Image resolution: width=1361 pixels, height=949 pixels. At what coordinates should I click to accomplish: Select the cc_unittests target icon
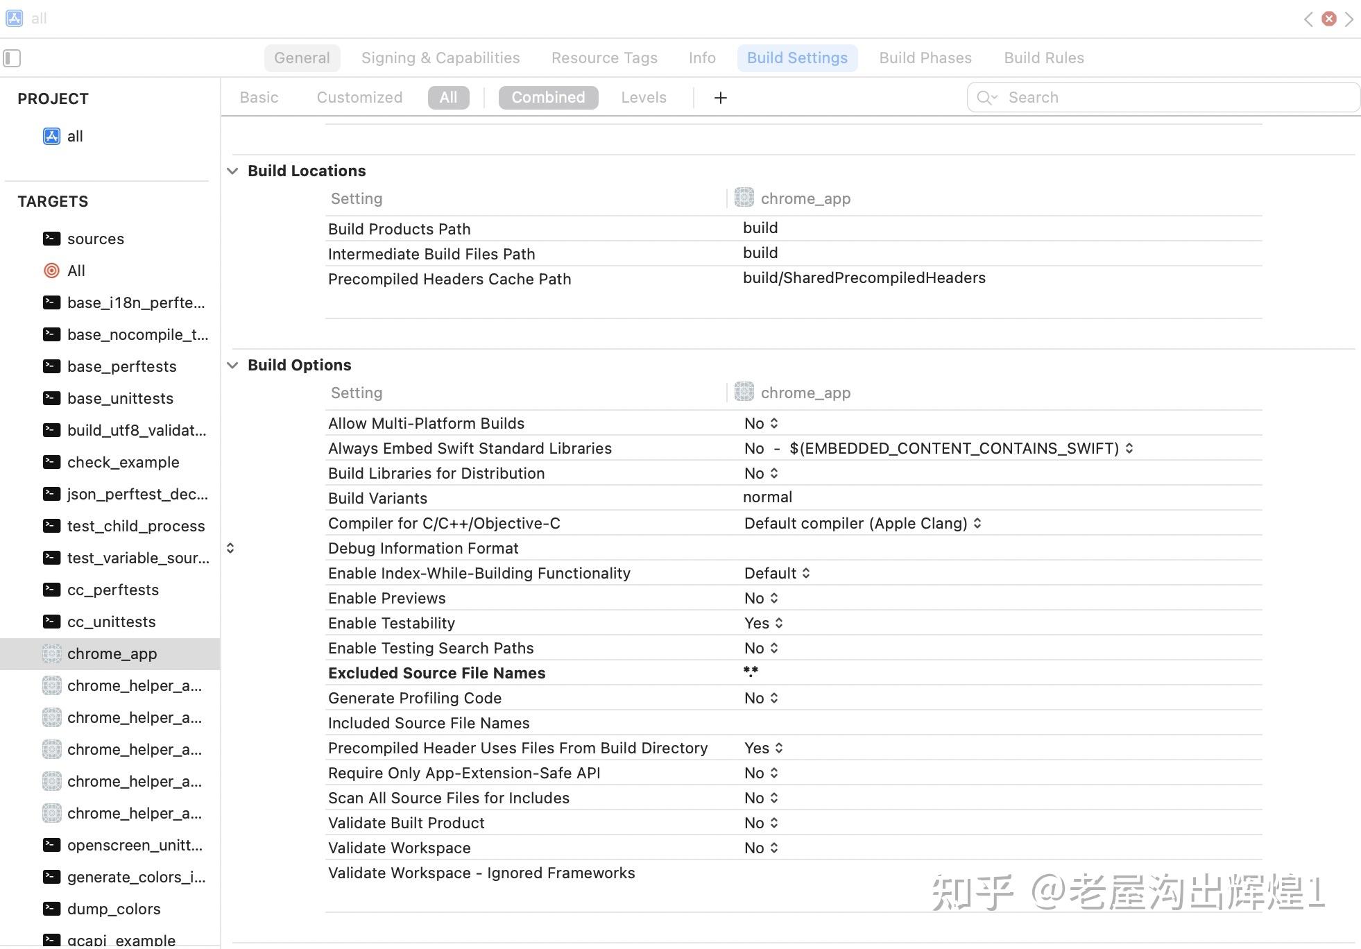tap(51, 622)
